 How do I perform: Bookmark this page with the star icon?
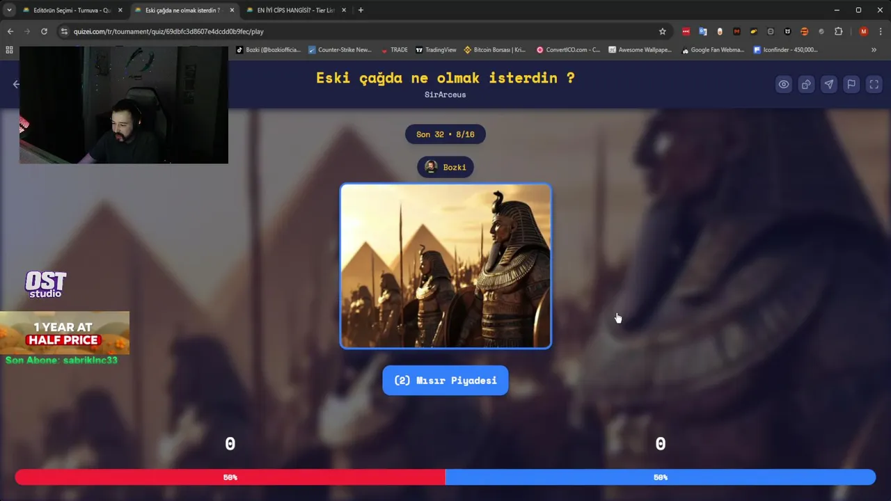tap(663, 31)
